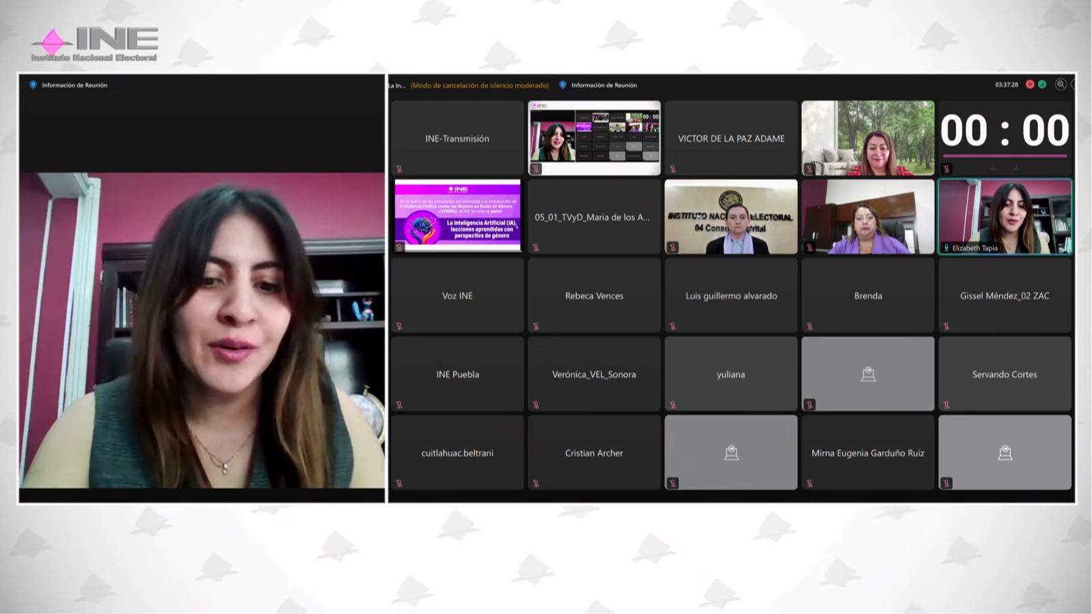
Task: Select the purple IA panel poster thumbnail
Action: [x=457, y=216]
